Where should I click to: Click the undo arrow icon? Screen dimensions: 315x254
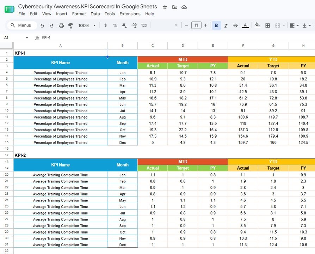click(42, 25)
